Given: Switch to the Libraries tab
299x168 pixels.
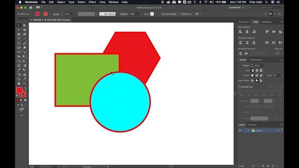Looking at the screenshot, I should click(x=252, y=125).
